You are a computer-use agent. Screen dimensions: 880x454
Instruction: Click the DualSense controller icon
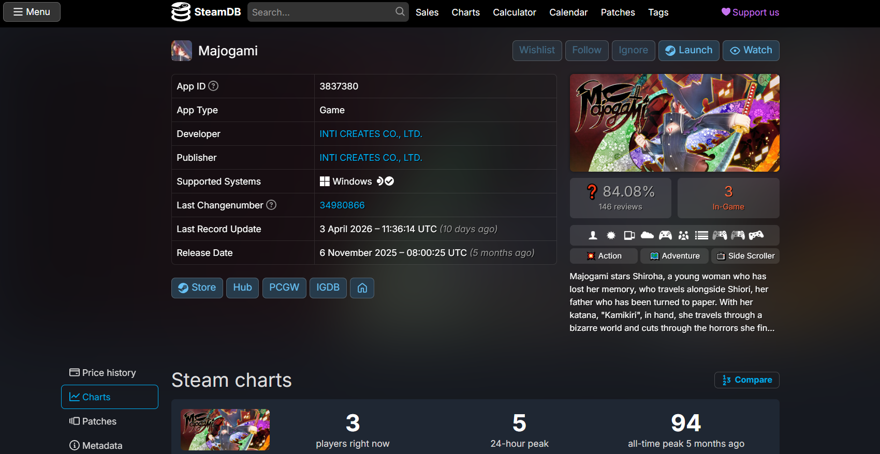(x=738, y=235)
